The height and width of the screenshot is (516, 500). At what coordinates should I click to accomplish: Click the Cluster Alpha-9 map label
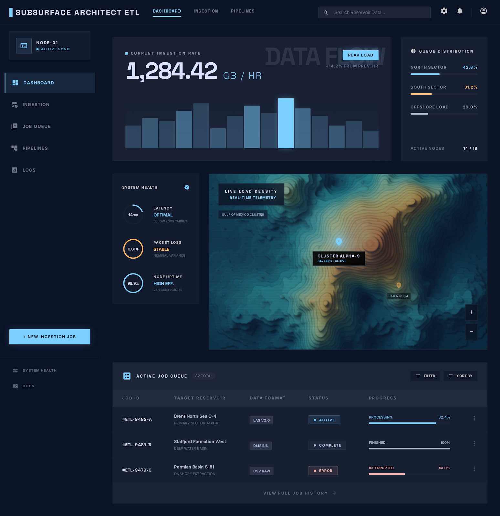339,258
